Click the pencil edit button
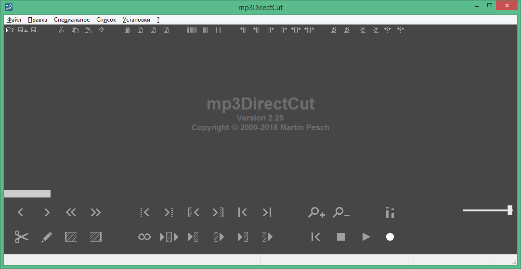 click(47, 237)
